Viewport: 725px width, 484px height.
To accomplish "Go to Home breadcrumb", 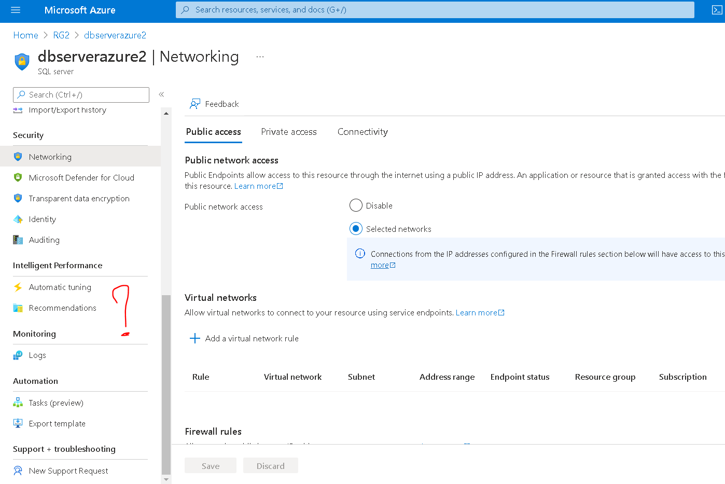I will 25,35.
